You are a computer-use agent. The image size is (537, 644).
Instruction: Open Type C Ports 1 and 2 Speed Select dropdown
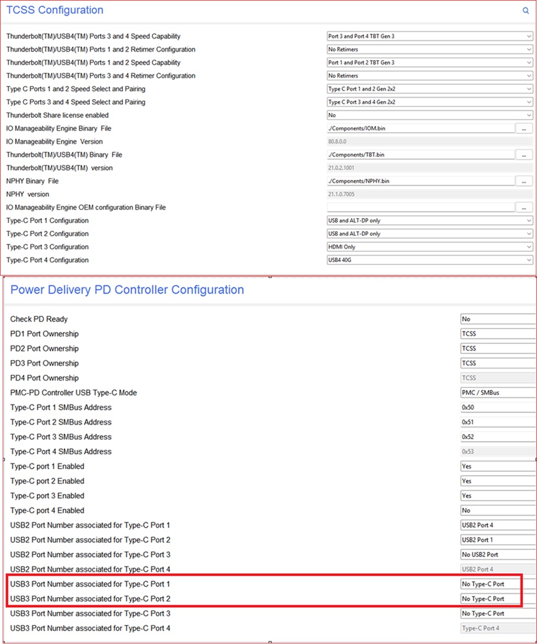coord(429,89)
